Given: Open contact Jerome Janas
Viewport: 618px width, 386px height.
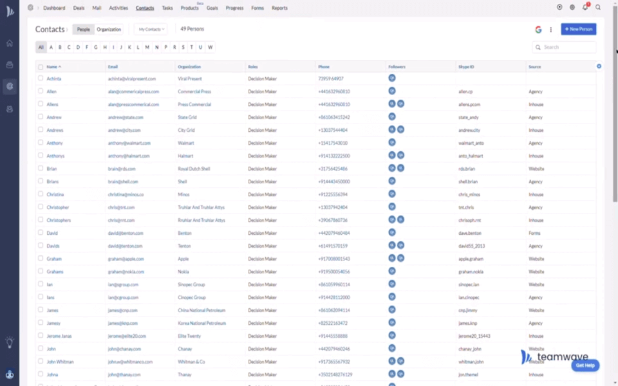Looking at the screenshot, I should tap(59, 336).
